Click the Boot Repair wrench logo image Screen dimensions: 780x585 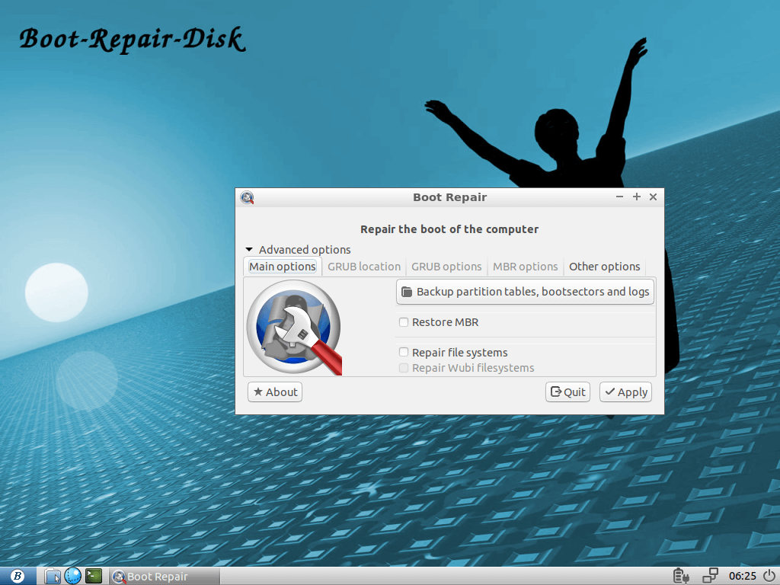coord(295,328)
